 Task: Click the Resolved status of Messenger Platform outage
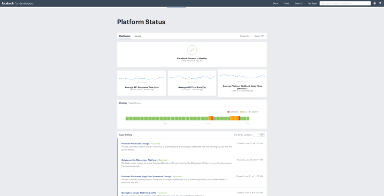(x=163, y=160)
